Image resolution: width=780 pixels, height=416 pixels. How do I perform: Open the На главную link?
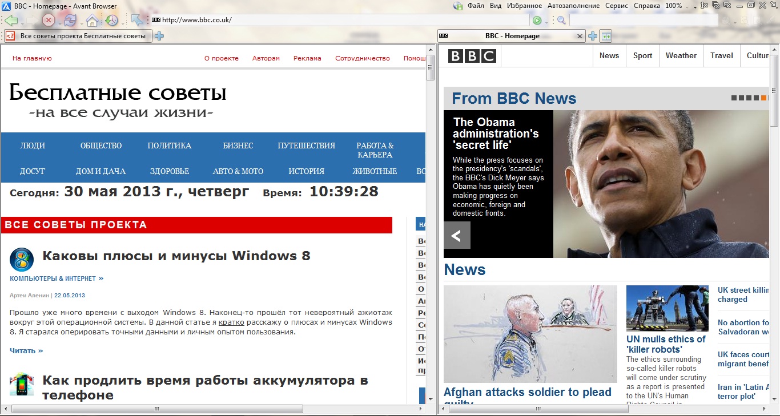32,58
